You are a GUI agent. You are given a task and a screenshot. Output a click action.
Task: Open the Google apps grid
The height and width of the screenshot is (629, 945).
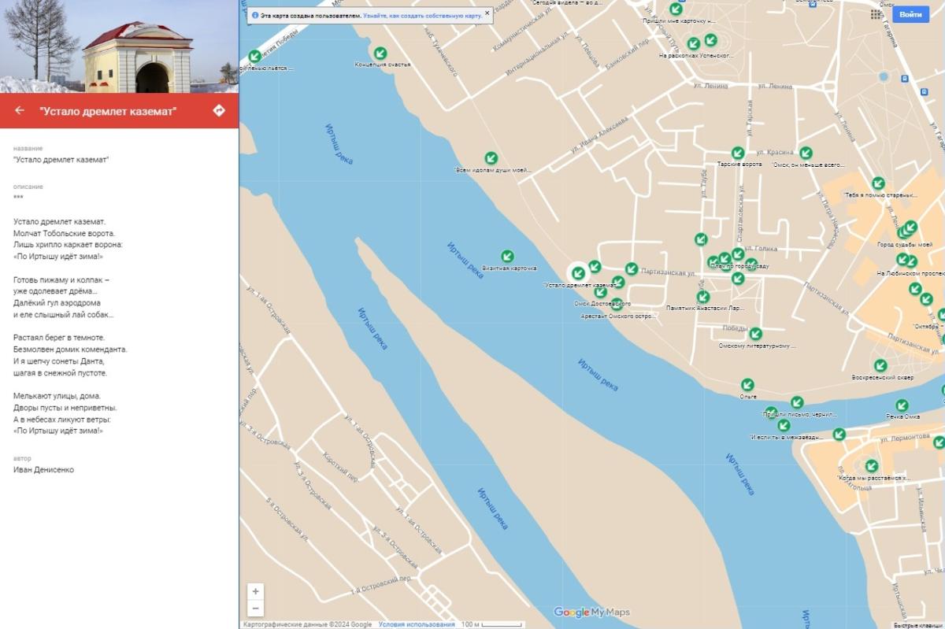pos(876,15)
